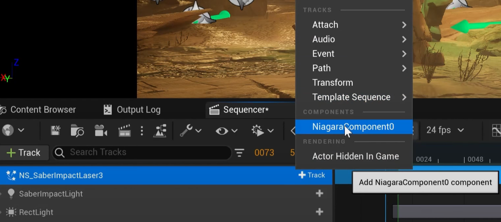
Task: Open the Path submenu
Action: pyautogui.click(x=354, y=68)
